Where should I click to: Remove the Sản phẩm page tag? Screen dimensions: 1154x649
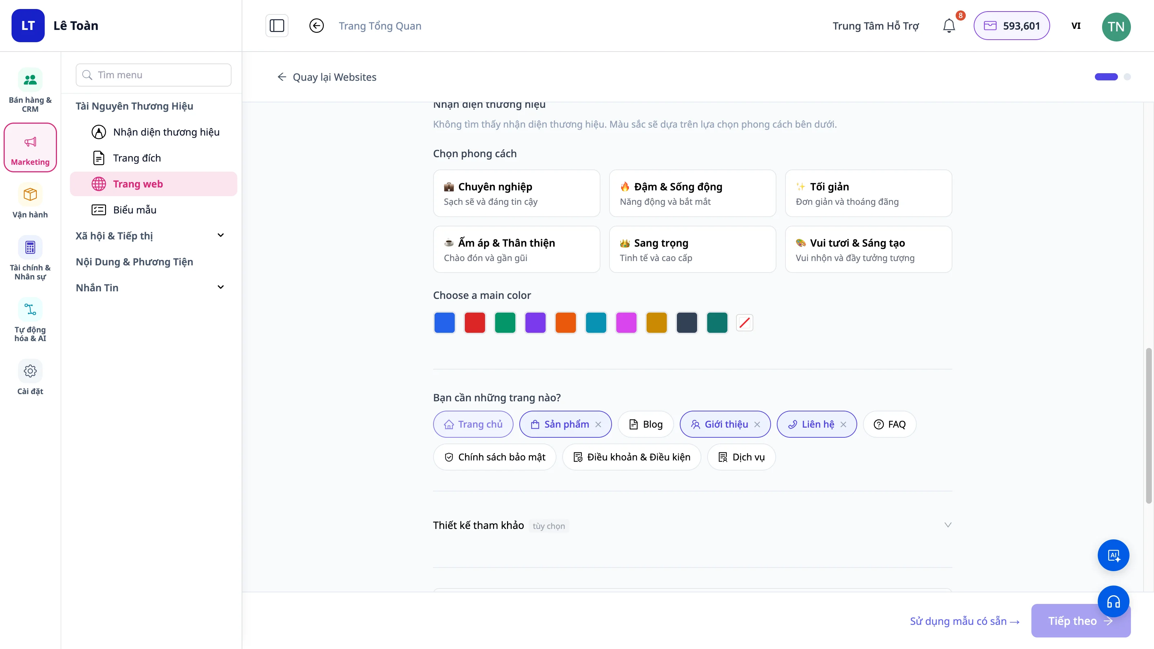[598, 424]
